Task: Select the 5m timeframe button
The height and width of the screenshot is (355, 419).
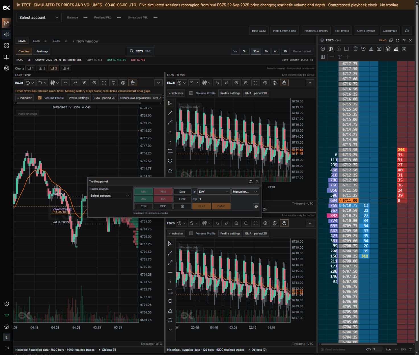Action: point(245,51)
